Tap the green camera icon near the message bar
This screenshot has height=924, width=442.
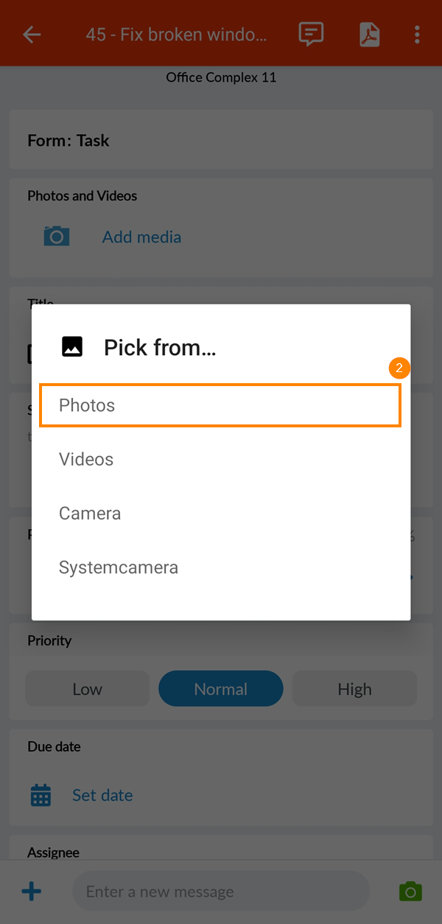410,891
